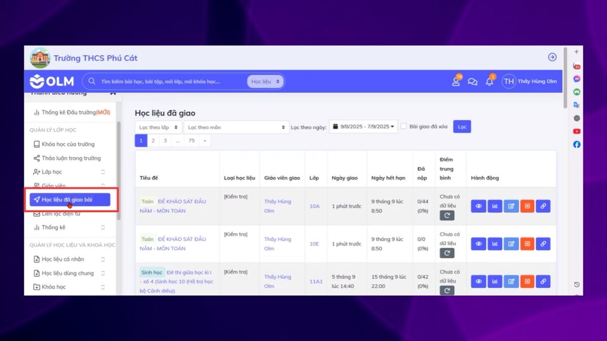Click the users icon with badge 79

tap(456, 81)
